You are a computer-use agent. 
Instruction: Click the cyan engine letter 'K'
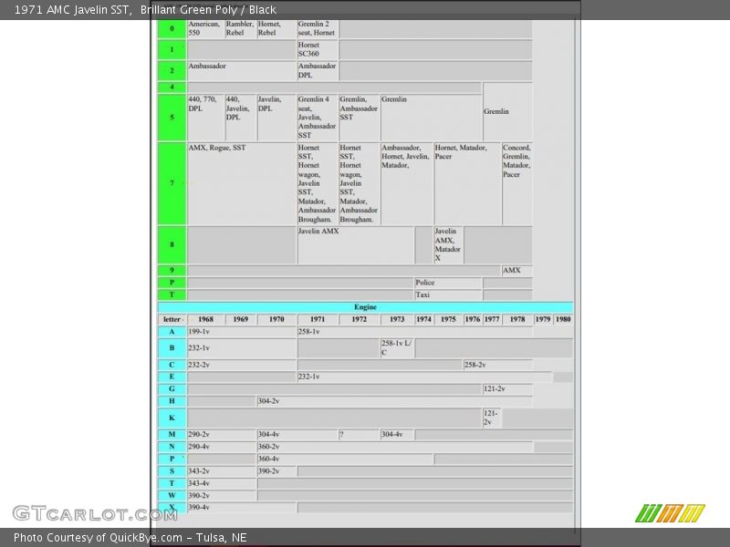click(x=172, y=418)
